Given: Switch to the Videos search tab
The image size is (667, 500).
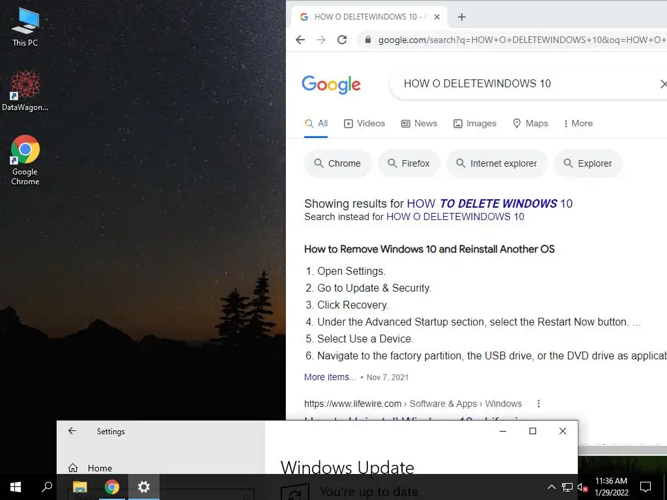Looking at the screenshot, I should pyautogui.click(x=364, y=123).
